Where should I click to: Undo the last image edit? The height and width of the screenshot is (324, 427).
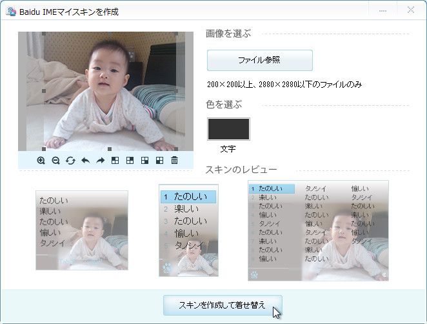pyautogui.click(x=86, y=161)
